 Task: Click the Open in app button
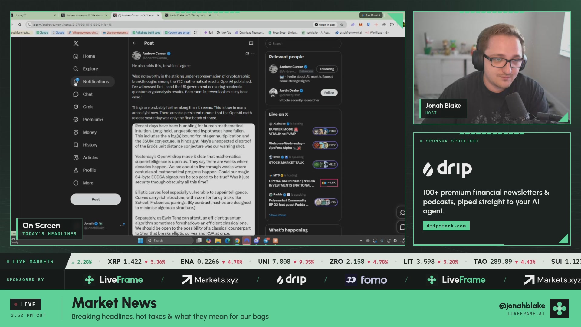(325, 25)
